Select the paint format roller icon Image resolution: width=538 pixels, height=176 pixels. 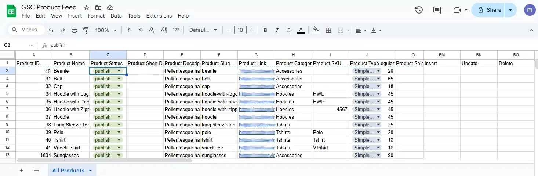point(86,30)
